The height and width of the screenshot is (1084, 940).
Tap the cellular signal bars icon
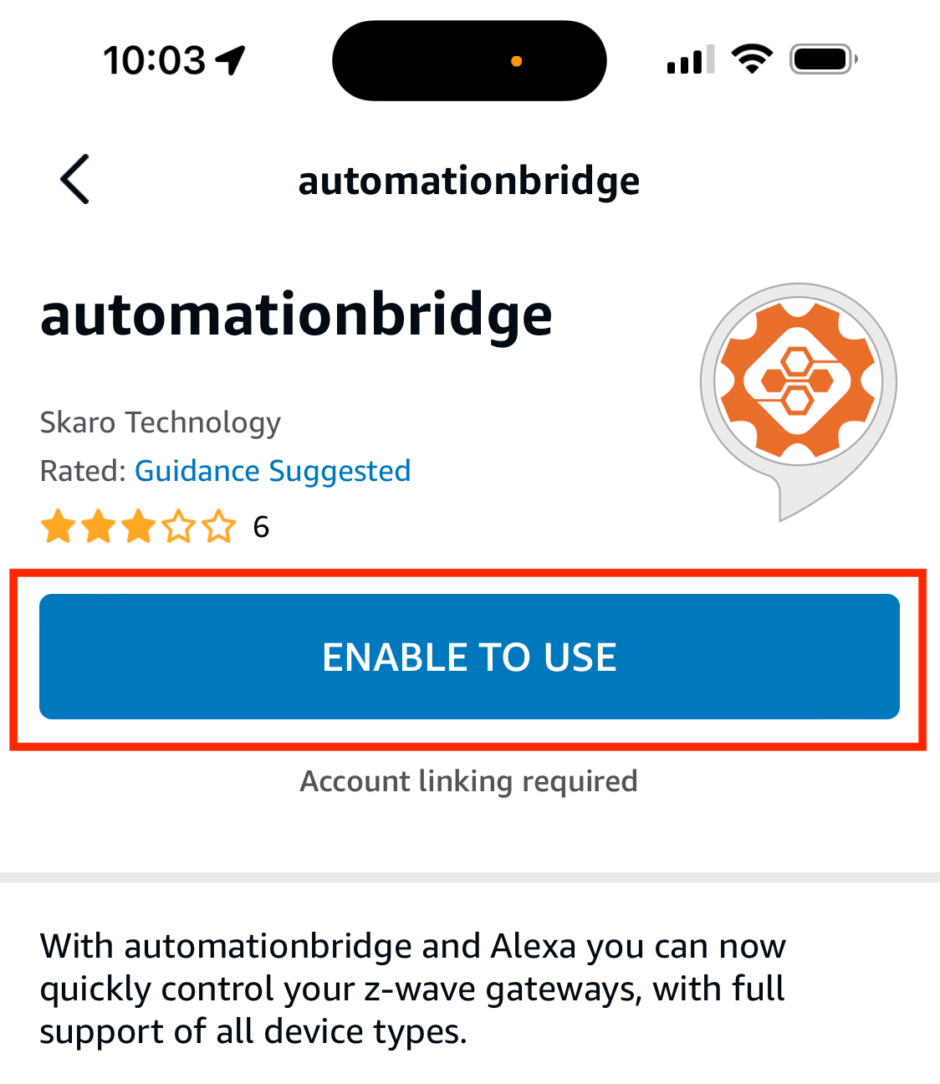(690, 60)
